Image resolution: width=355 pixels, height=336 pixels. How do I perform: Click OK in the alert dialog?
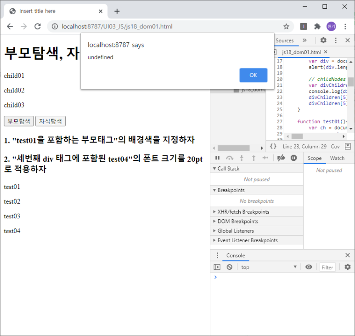click(253, 75)
